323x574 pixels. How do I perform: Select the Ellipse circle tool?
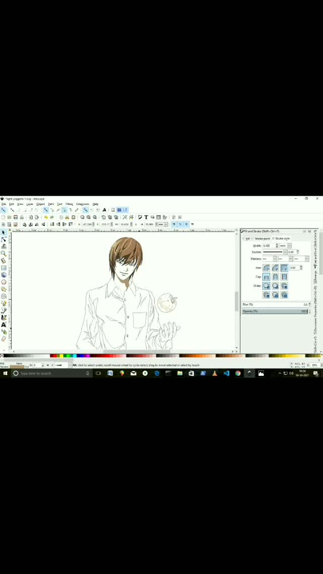coord(4,282)
